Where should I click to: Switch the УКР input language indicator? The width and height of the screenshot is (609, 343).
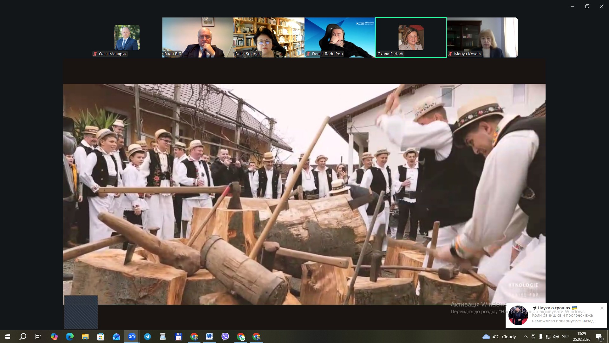(x=565, y=337)
